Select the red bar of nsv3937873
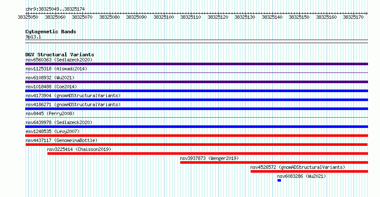The width and height of the screenshot is (380, 197). pos(274,162)
